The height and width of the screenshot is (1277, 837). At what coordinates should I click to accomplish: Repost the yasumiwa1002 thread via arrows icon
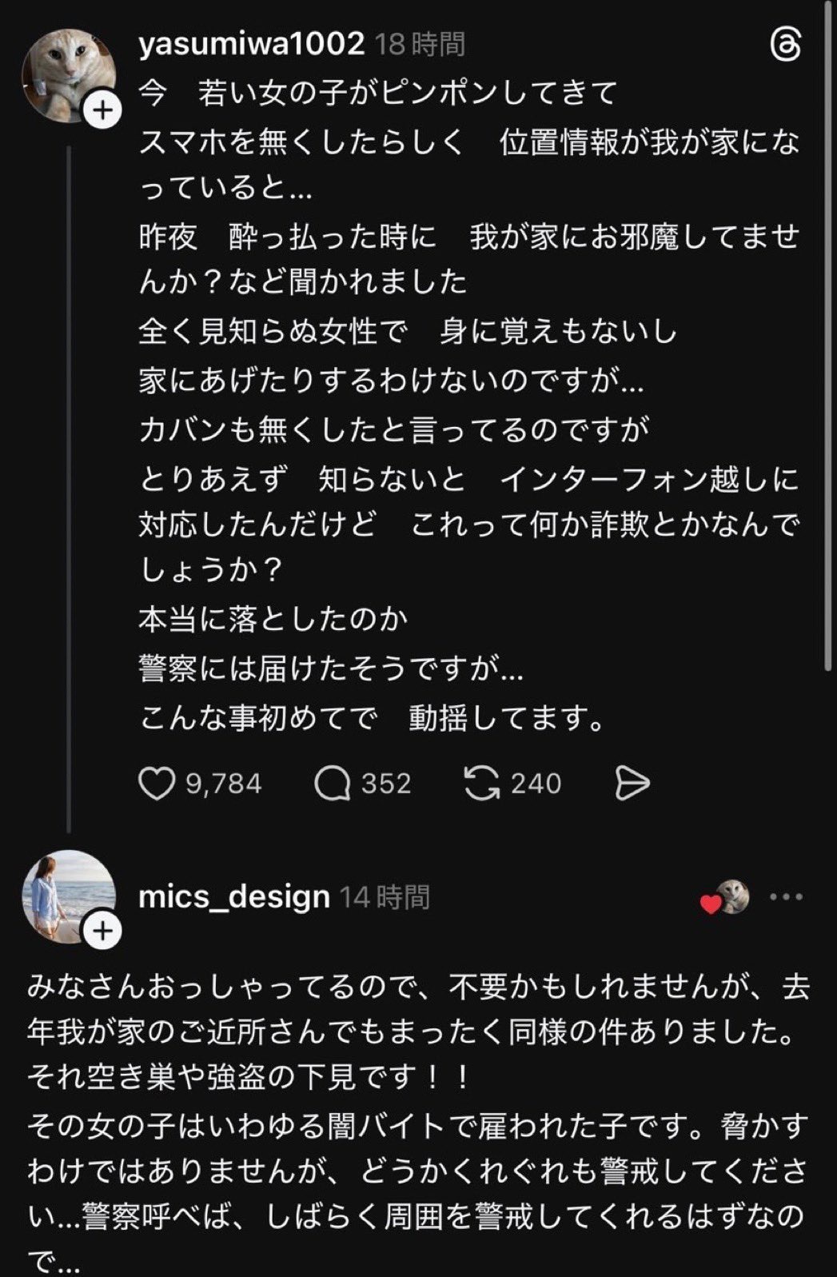pyautogui.click(x=482, y=784)
